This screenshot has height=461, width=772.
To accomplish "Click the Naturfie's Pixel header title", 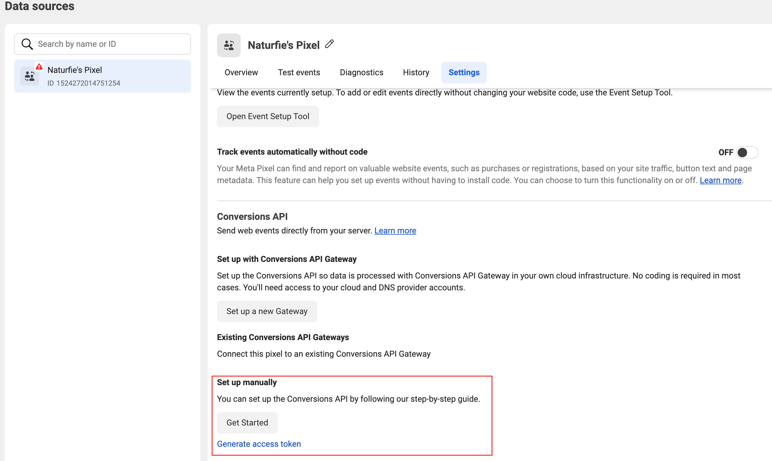I will point(283,45).
